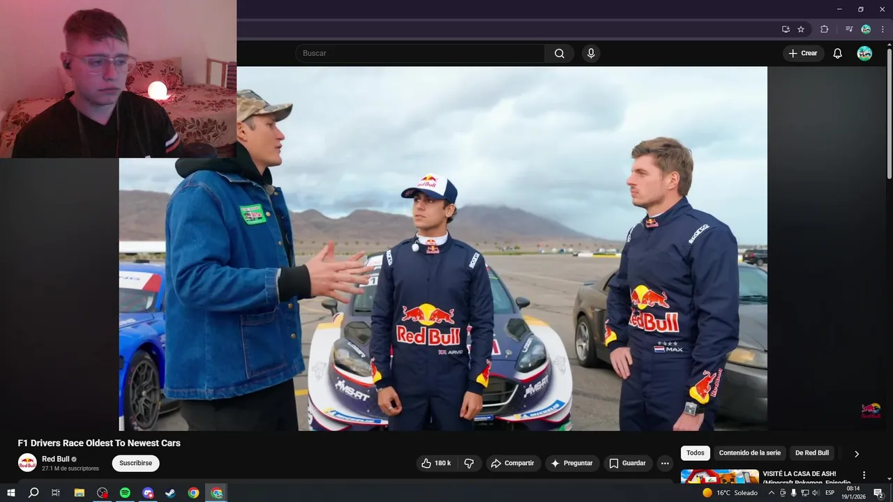The width and height of the screenshot is (893, 502).
Task: Open the Chrome three-dot menu
Action: (x=883, y=29)
